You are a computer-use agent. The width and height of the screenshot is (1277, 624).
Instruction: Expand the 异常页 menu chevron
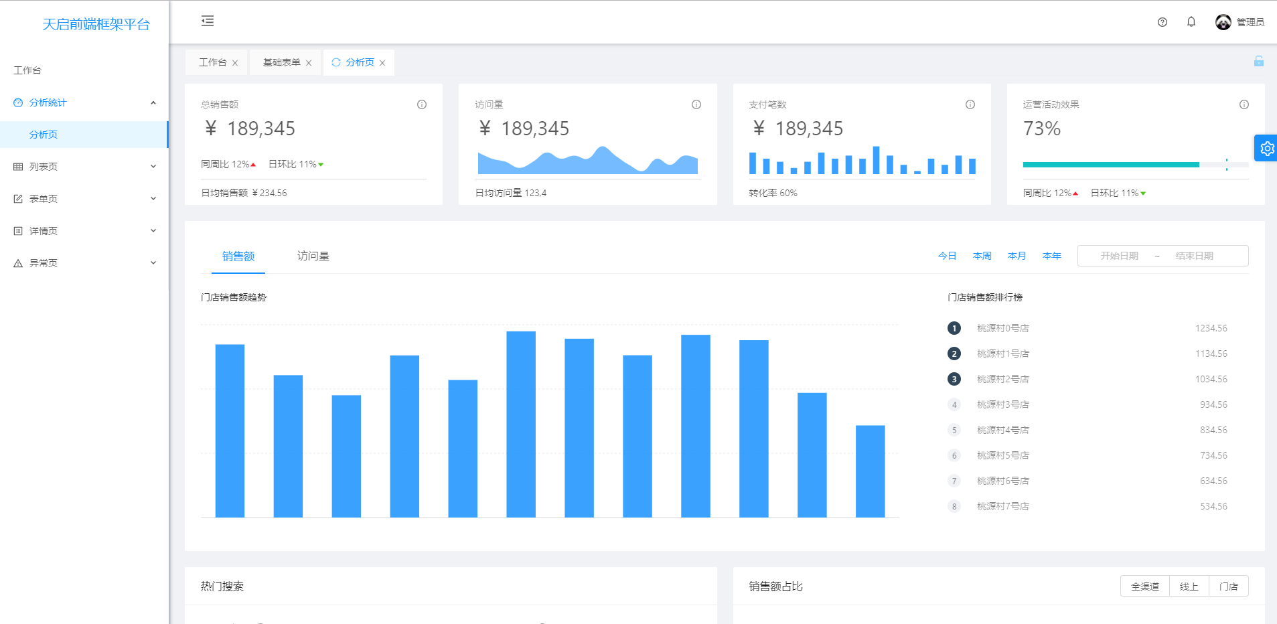click(x=153, y=263)
